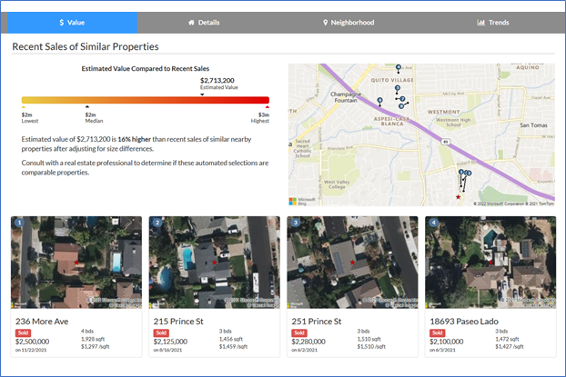Click map marker 4 near Quito Village
The height and width of the screenshot is (377, 566).
pos(399,67)
